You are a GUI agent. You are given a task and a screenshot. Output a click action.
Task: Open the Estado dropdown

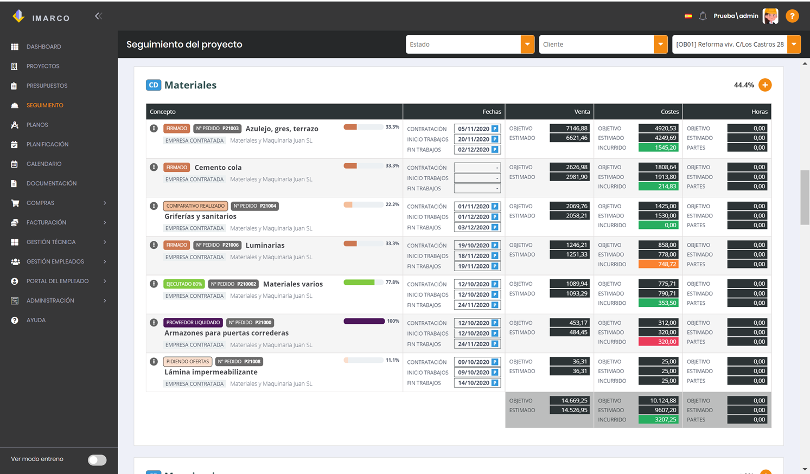click(470, 44)
